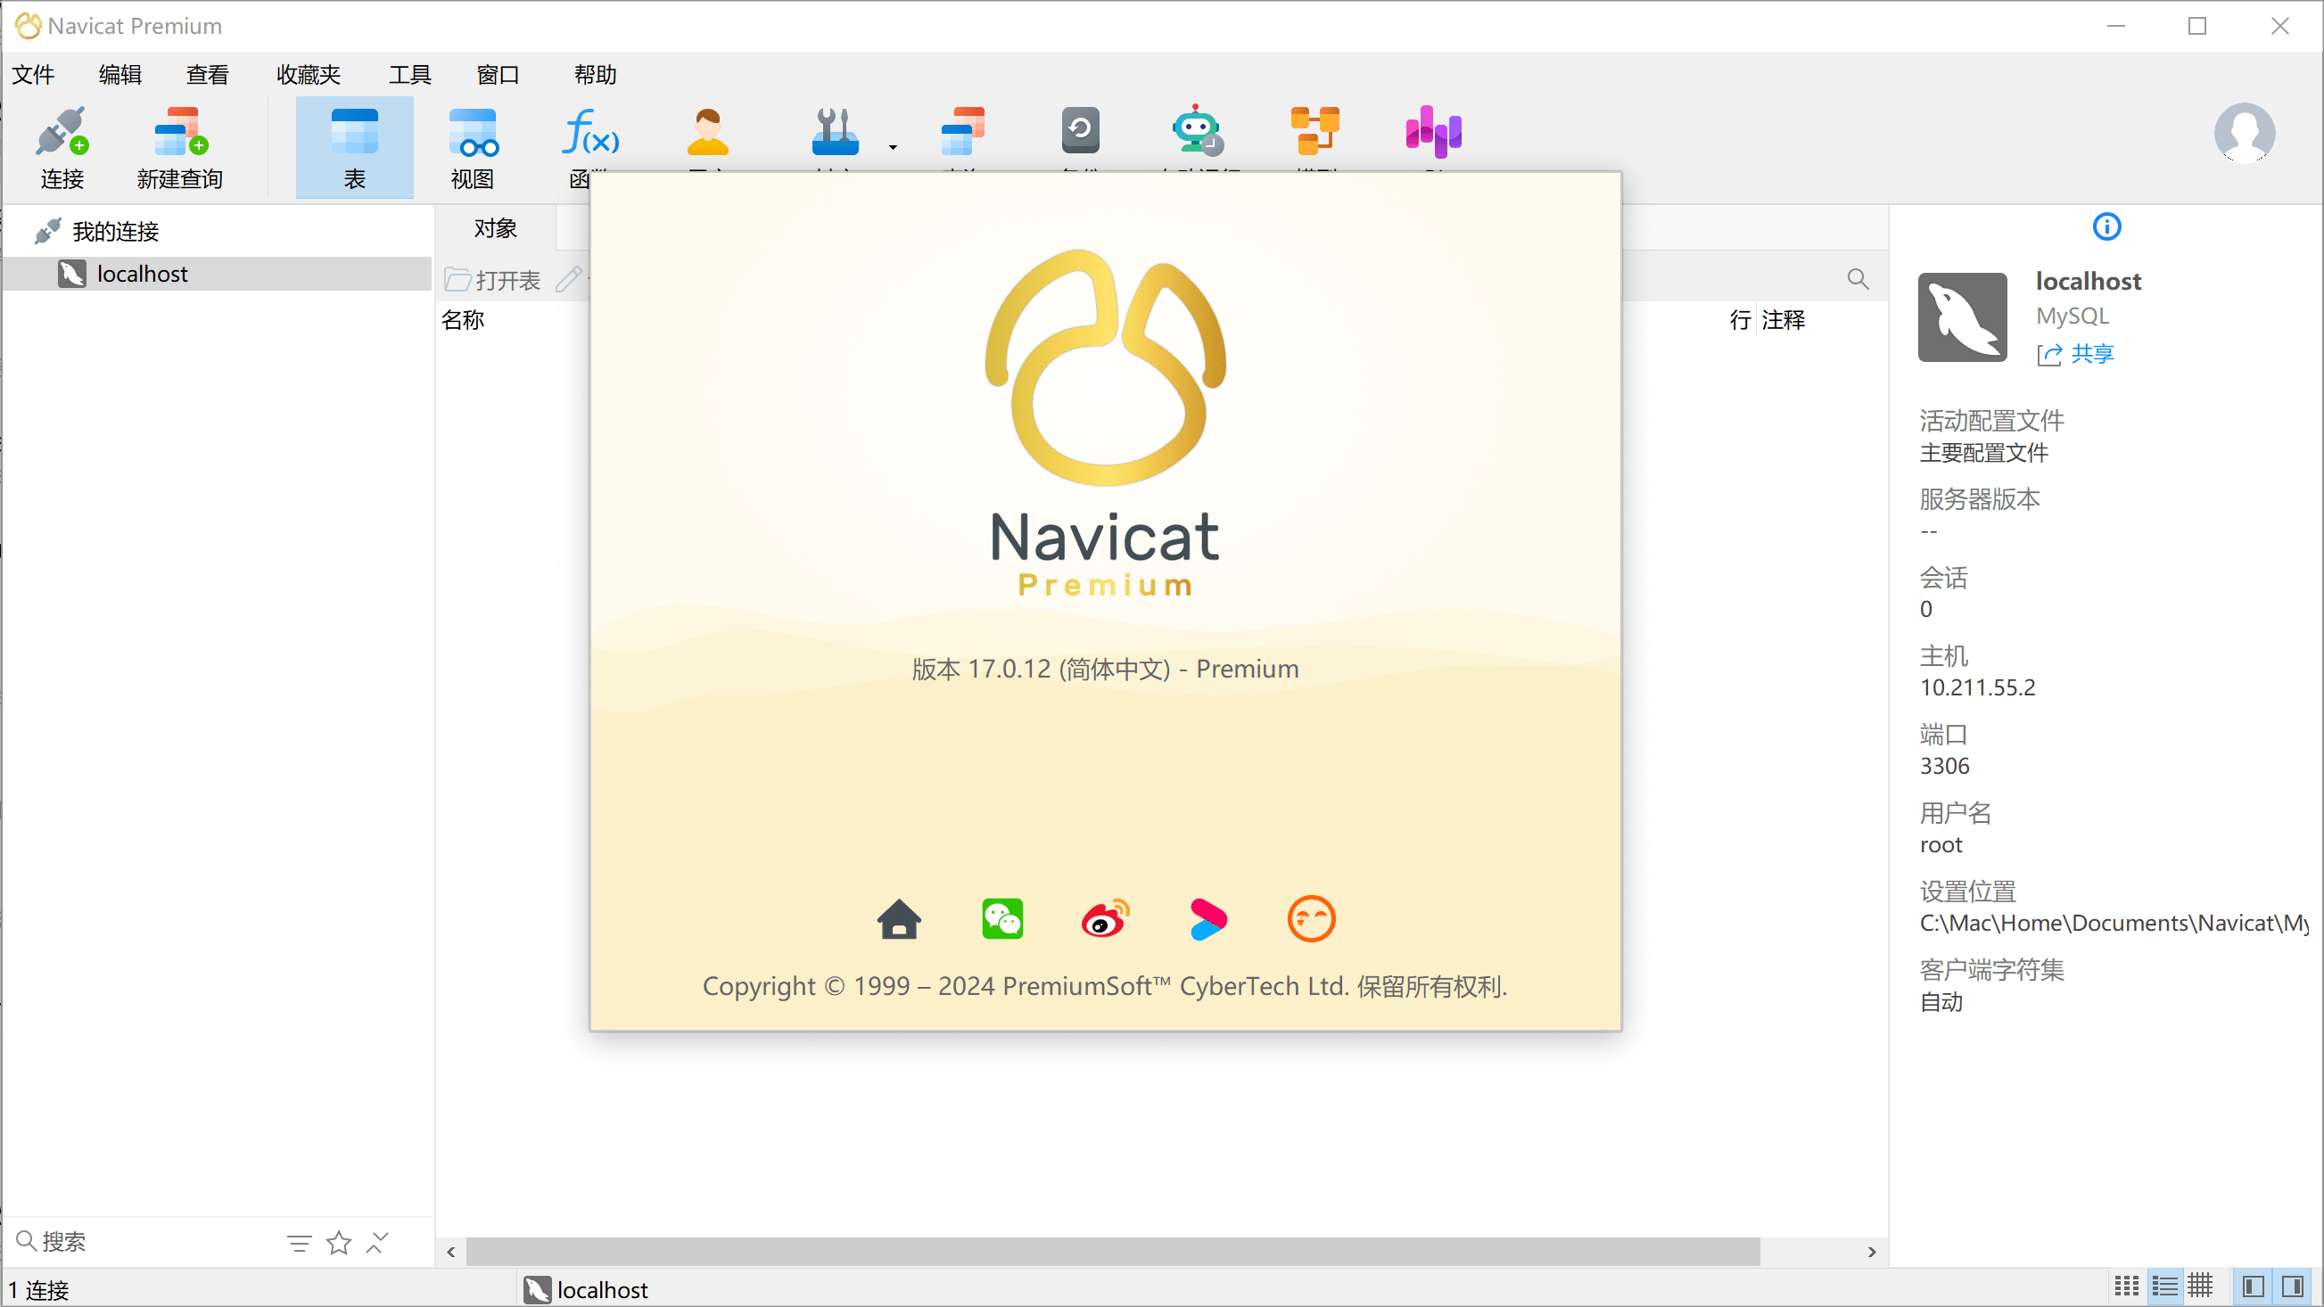Click the username value root
The width and height of the screenshot is (2324, 1307).
pos(1941,844)
